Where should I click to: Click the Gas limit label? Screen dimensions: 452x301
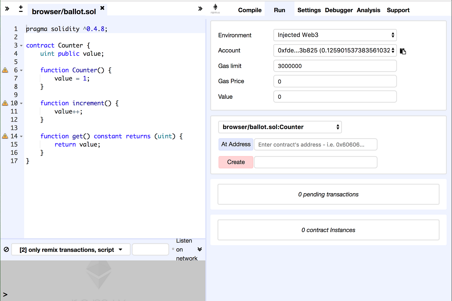[230, 66]
